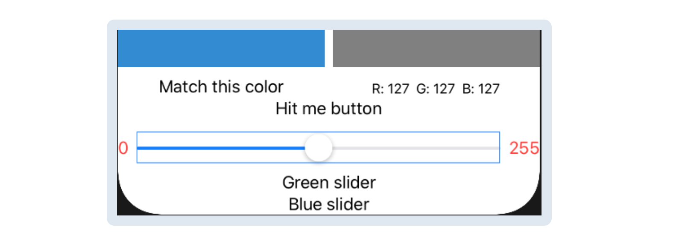Select the "Blue slider" label
685x241 pixels.
click(x=329, y=204)
